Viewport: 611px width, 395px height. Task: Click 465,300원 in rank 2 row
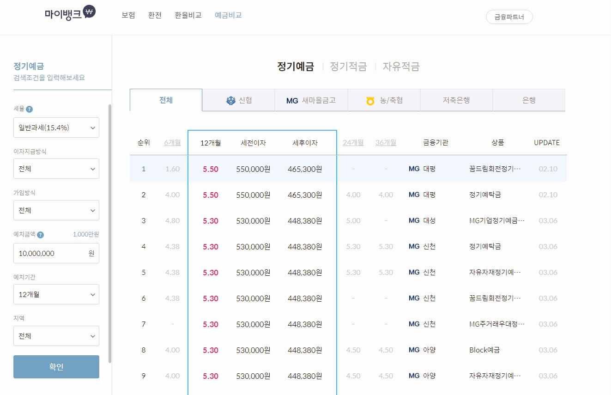coord(305,194)
